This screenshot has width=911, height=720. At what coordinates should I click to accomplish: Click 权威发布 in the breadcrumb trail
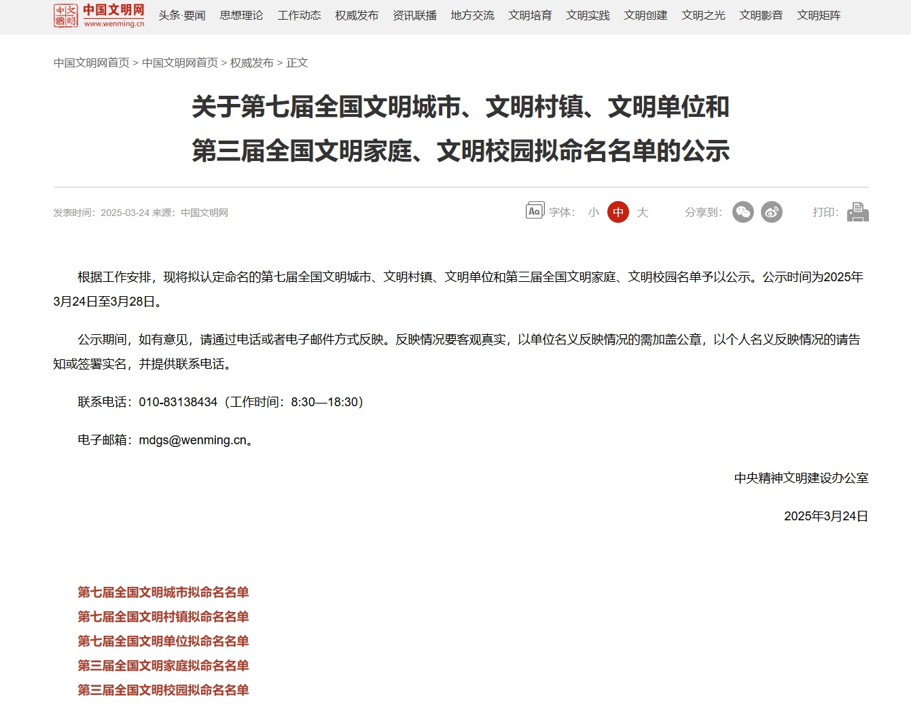click(x=251, y=62)
